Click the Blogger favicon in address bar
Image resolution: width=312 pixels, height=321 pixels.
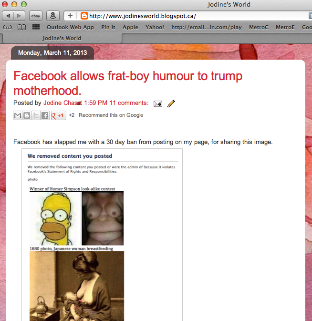click(84, 16)
